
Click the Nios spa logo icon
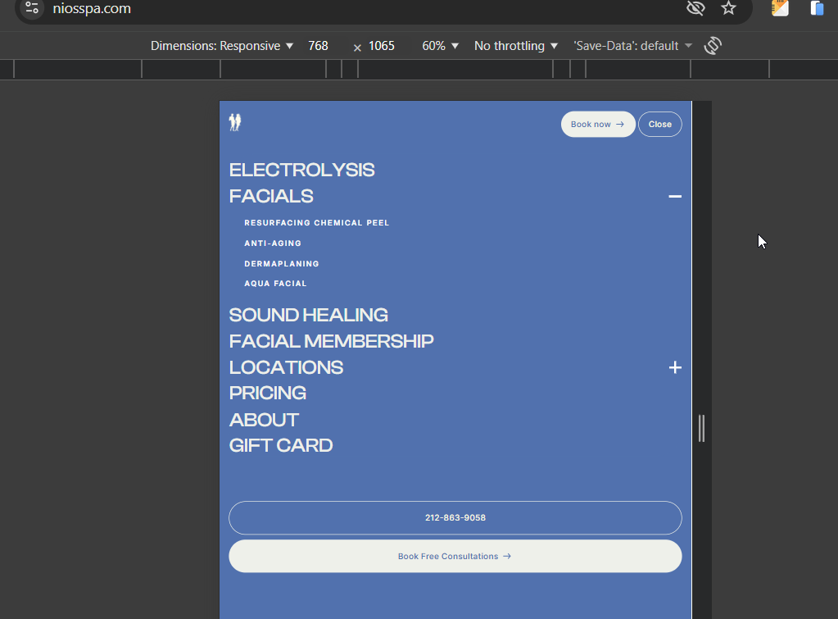point(235,122)
